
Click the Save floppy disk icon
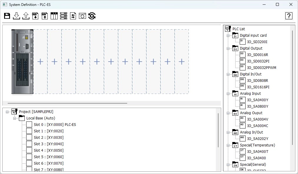(7, 16)
